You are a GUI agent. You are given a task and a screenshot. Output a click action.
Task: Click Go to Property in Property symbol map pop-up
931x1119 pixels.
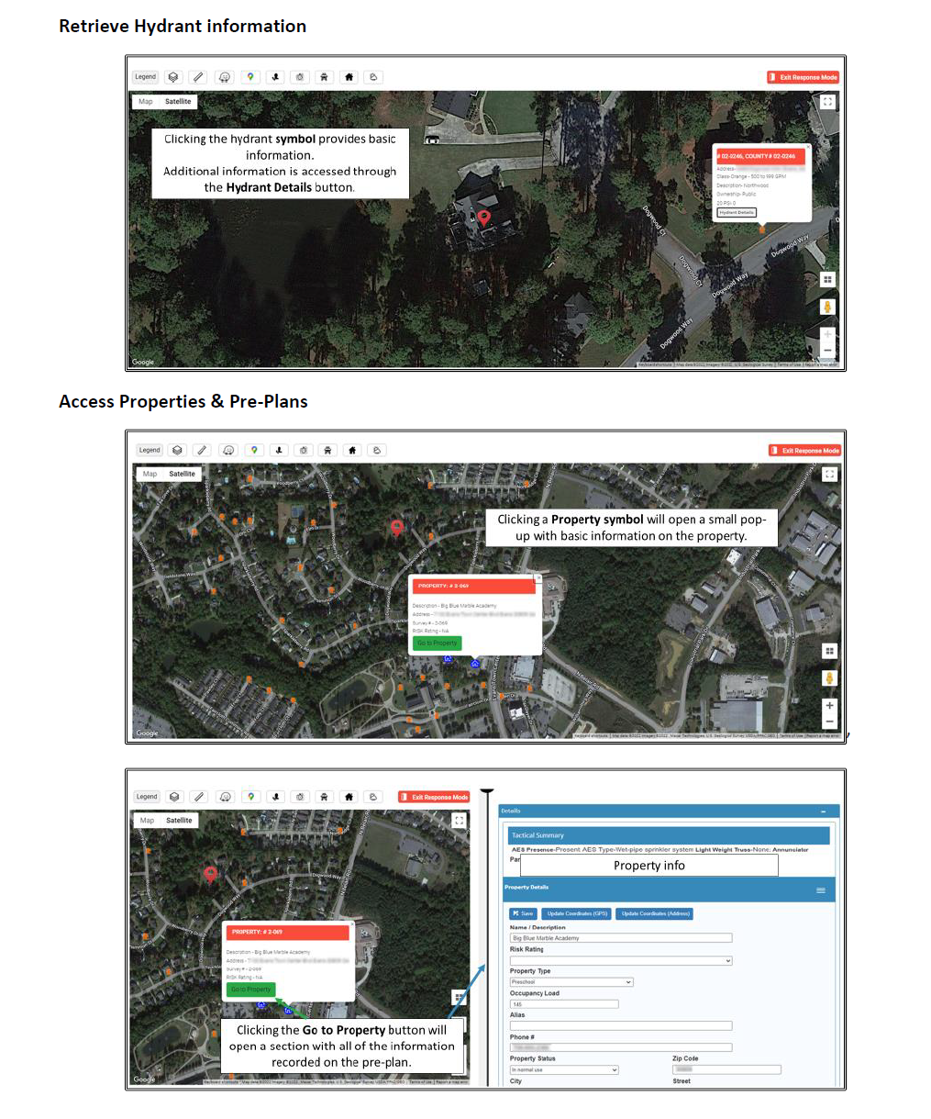tap(438, 643)
